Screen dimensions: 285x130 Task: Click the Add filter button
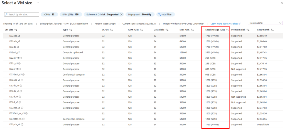pyautogui.click(x=165, y=14)
